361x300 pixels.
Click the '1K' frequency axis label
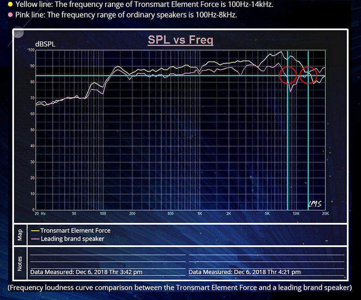point(199,214)
